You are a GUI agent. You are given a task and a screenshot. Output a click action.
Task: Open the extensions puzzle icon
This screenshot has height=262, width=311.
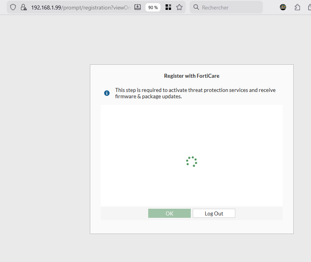pos(297,7)
